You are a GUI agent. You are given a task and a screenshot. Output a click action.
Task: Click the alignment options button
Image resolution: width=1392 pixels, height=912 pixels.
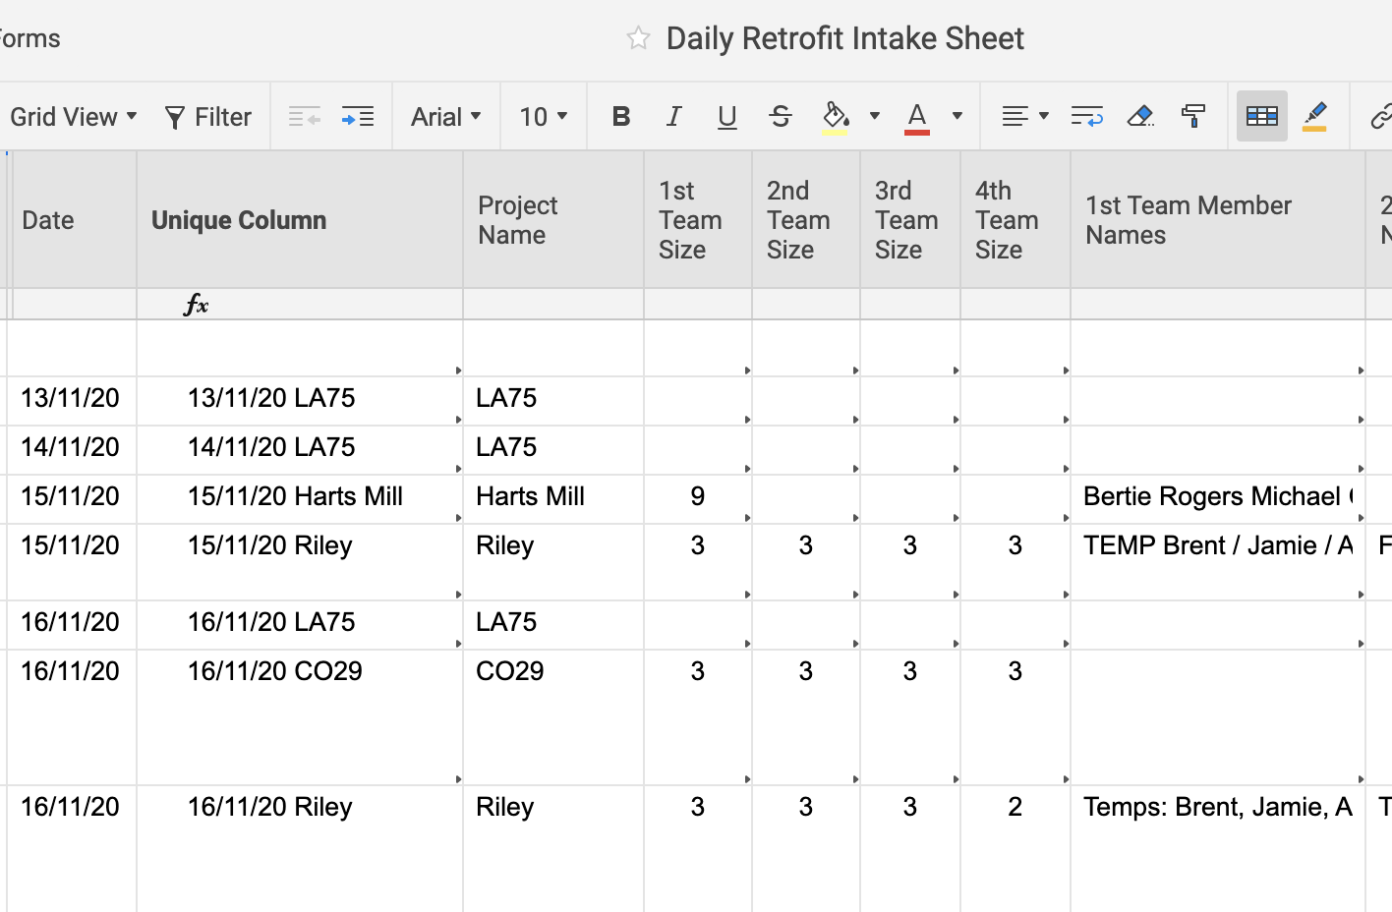coord(1024,116)
